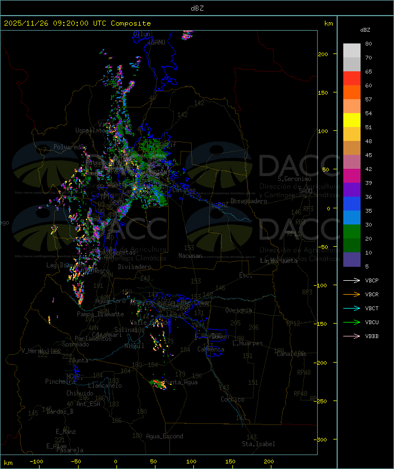Click the Cochico map label
Screen dimensions: 394x469
tap(232, 399)
